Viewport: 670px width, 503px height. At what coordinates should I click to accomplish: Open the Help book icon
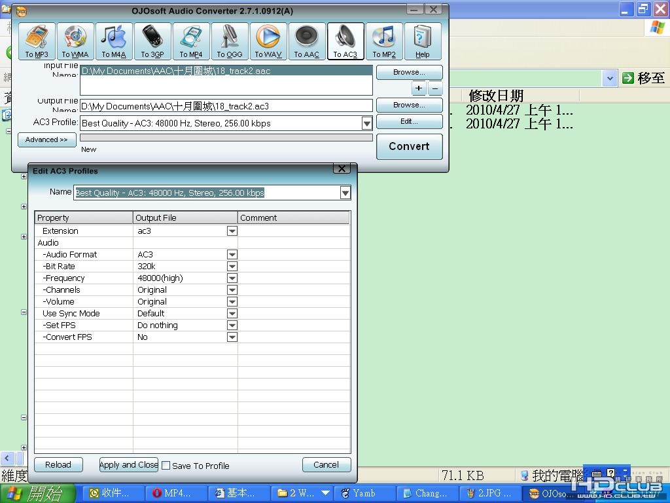422,41
